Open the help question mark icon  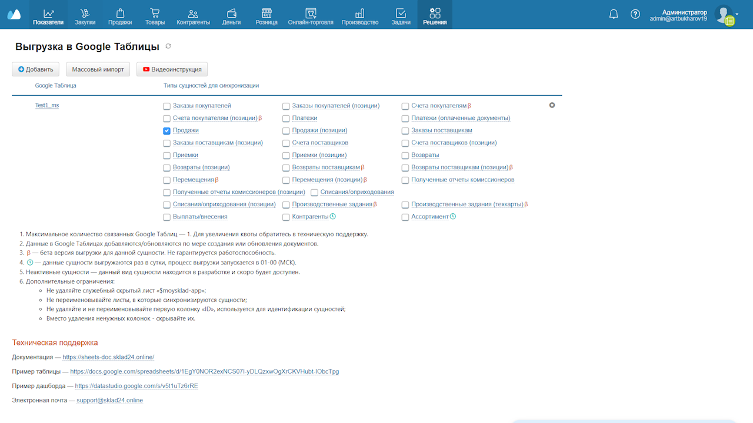[635, 14]
